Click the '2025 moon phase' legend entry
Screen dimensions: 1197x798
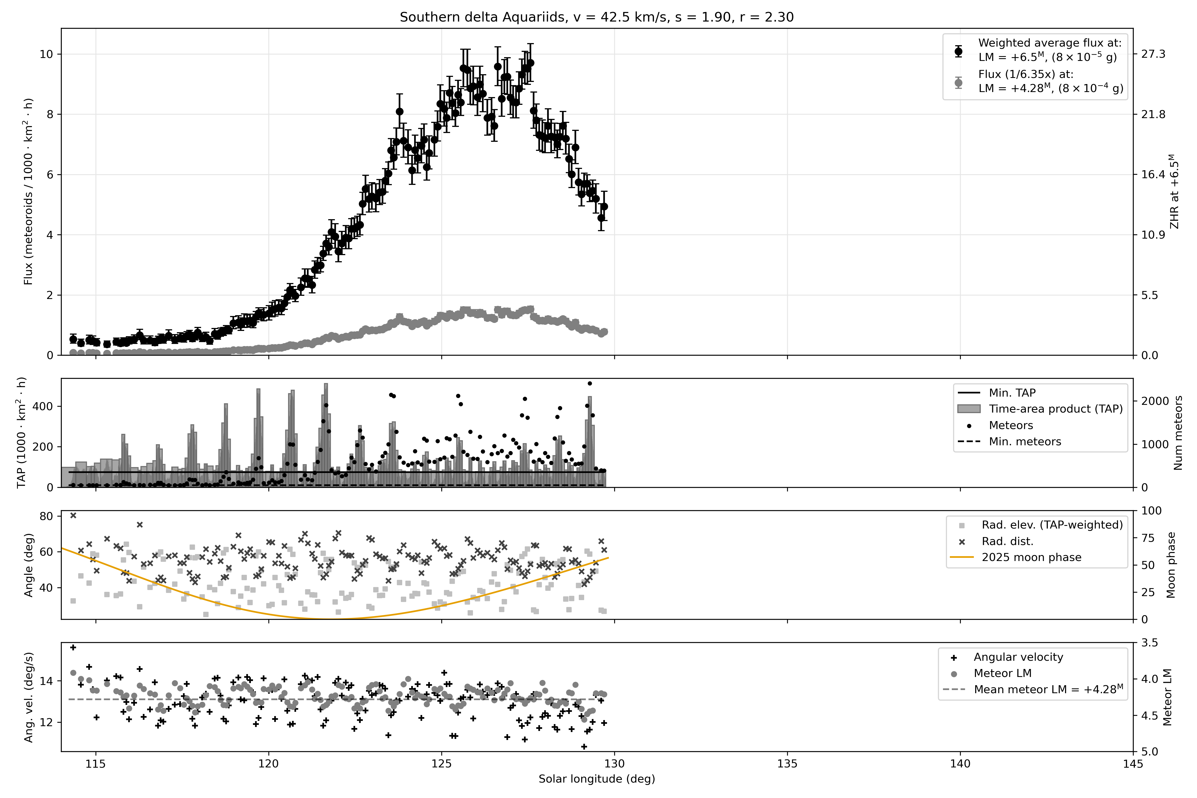[x=1031, y=557]
